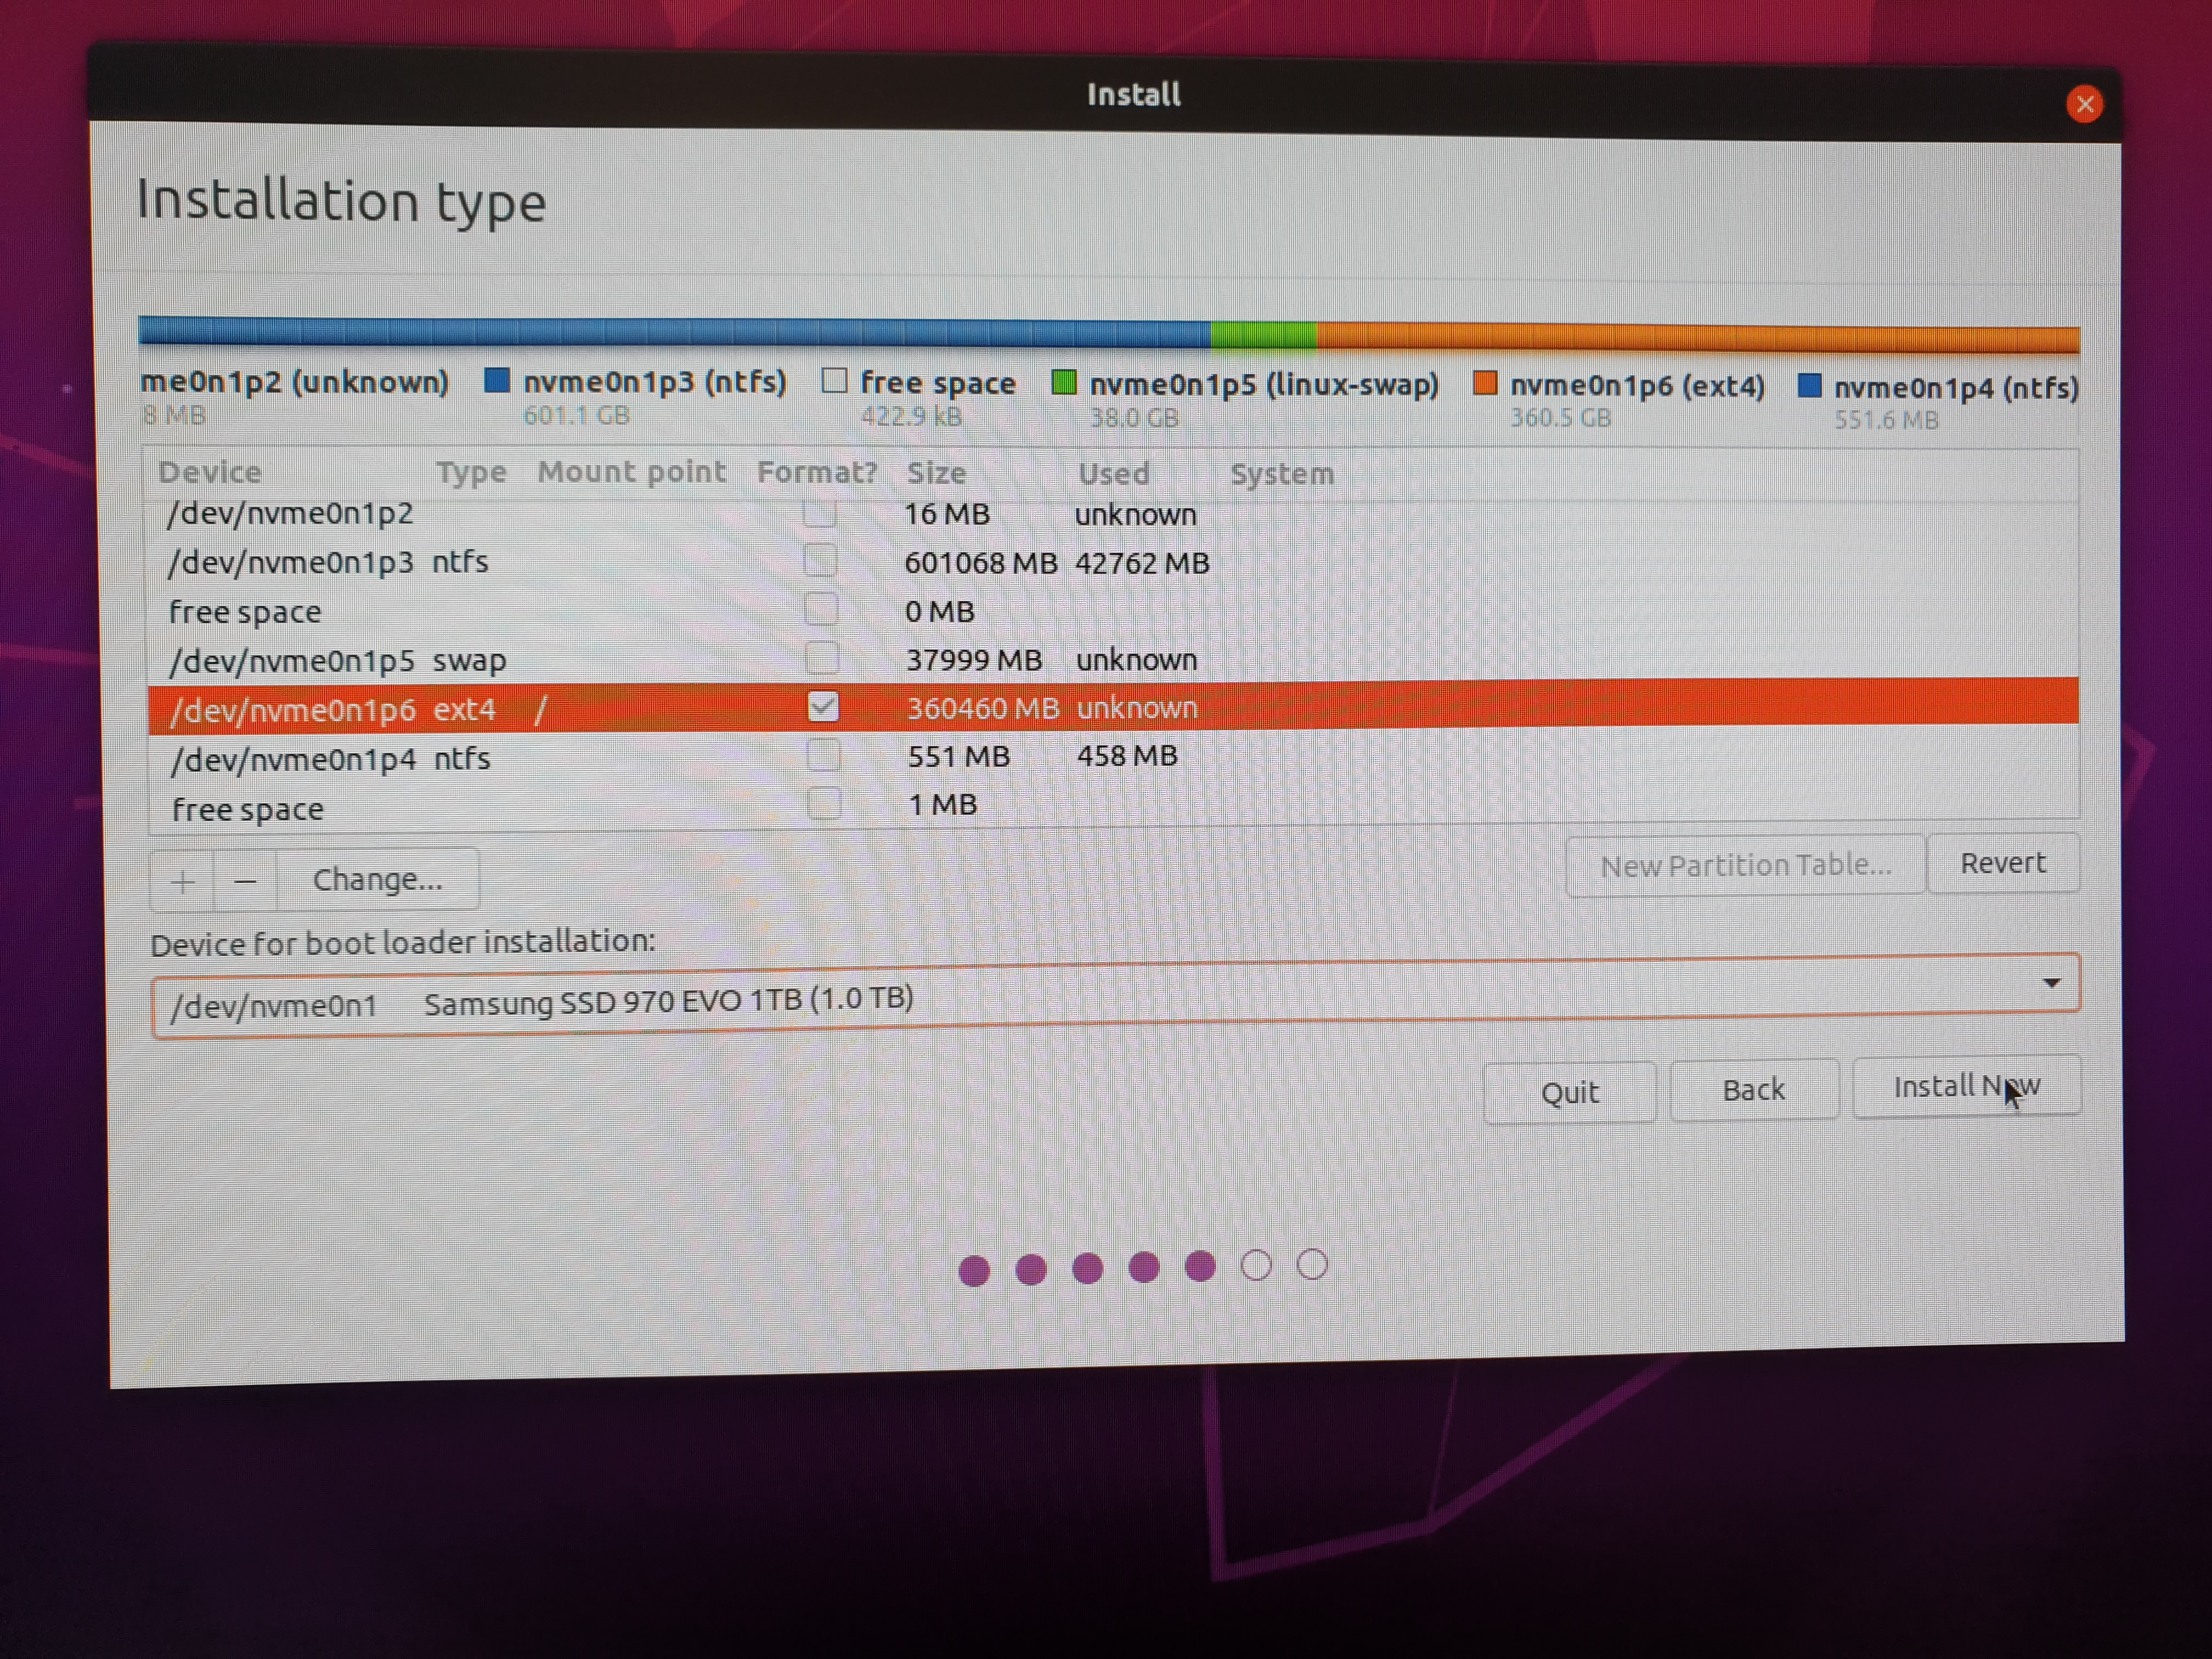Click nvme0n1p6 (ext4) orange legend swatch
Viewport: 2212px width, 1659px height.
pyautogui.click(x=1485, y=383)
